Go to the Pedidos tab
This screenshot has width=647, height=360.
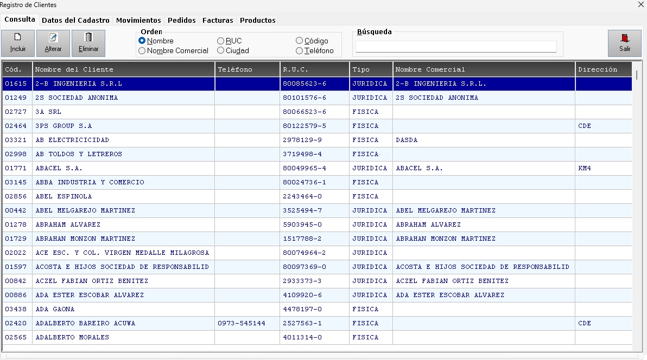point(181,20)
